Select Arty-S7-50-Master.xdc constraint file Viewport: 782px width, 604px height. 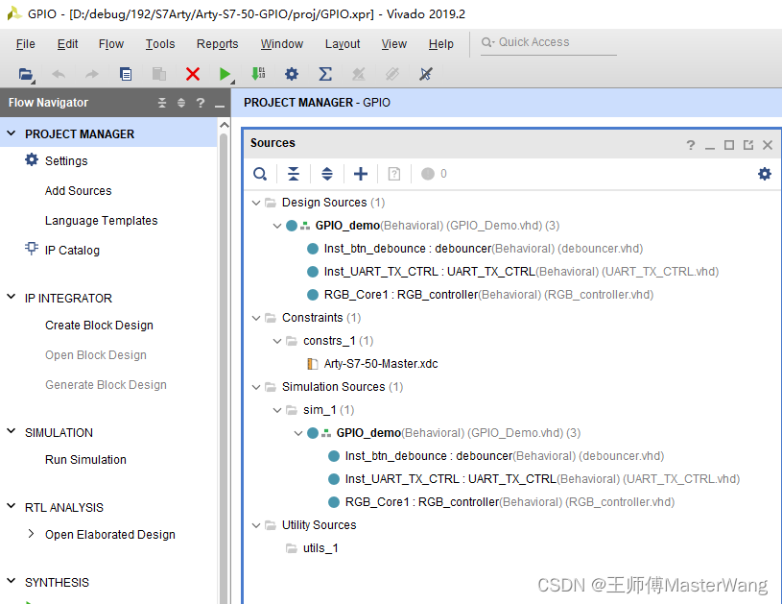[x=381, y=364]
